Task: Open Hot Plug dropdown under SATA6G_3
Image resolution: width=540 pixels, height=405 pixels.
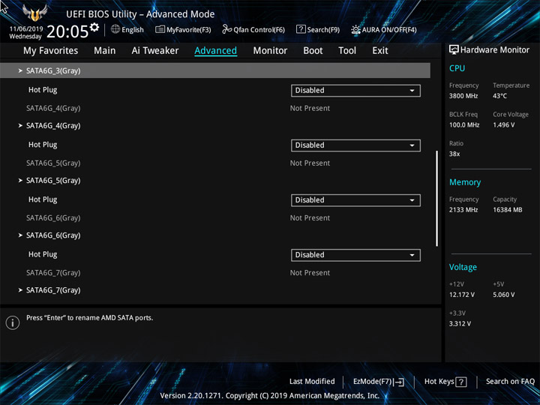Action: 355,91
